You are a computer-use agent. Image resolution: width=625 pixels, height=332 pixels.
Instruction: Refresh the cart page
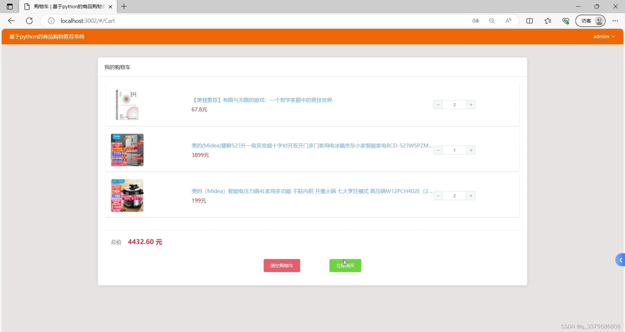click(29, 21)
